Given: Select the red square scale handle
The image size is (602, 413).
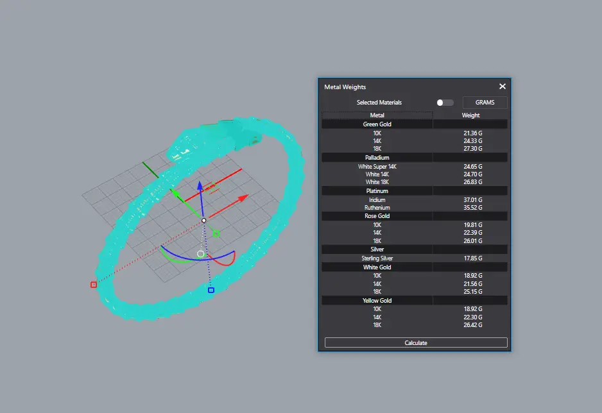Looking at the screenshot, I should [x=94, y=284].
